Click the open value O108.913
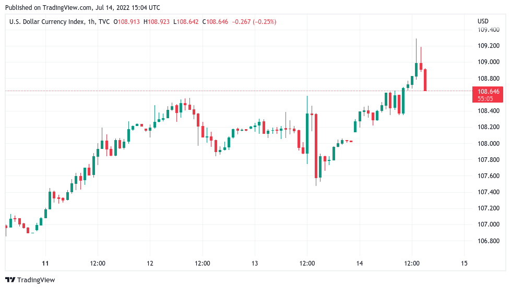 tap(127, 21)
